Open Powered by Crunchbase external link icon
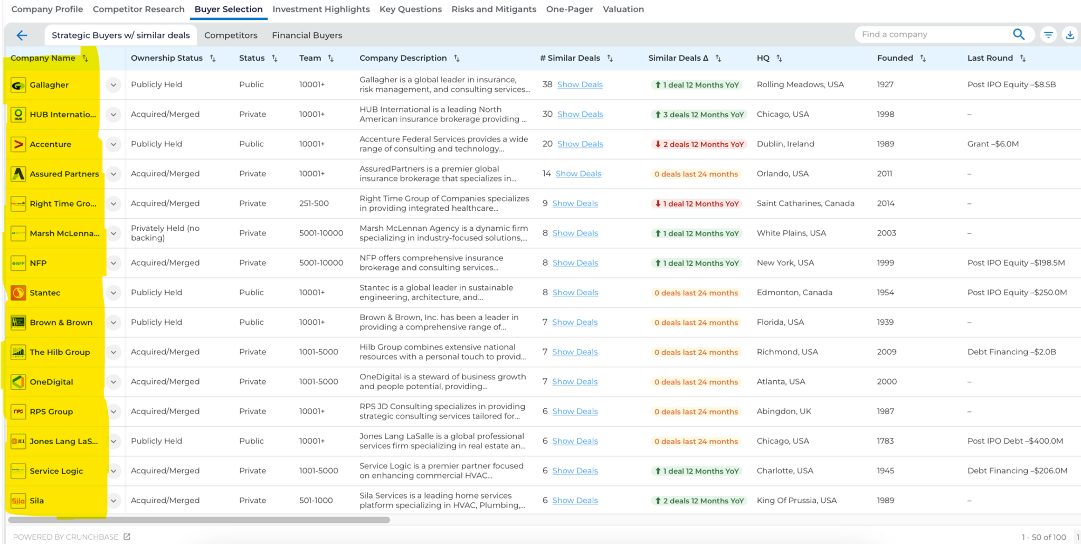This screenshot has width=1081, height=544. 127,537
